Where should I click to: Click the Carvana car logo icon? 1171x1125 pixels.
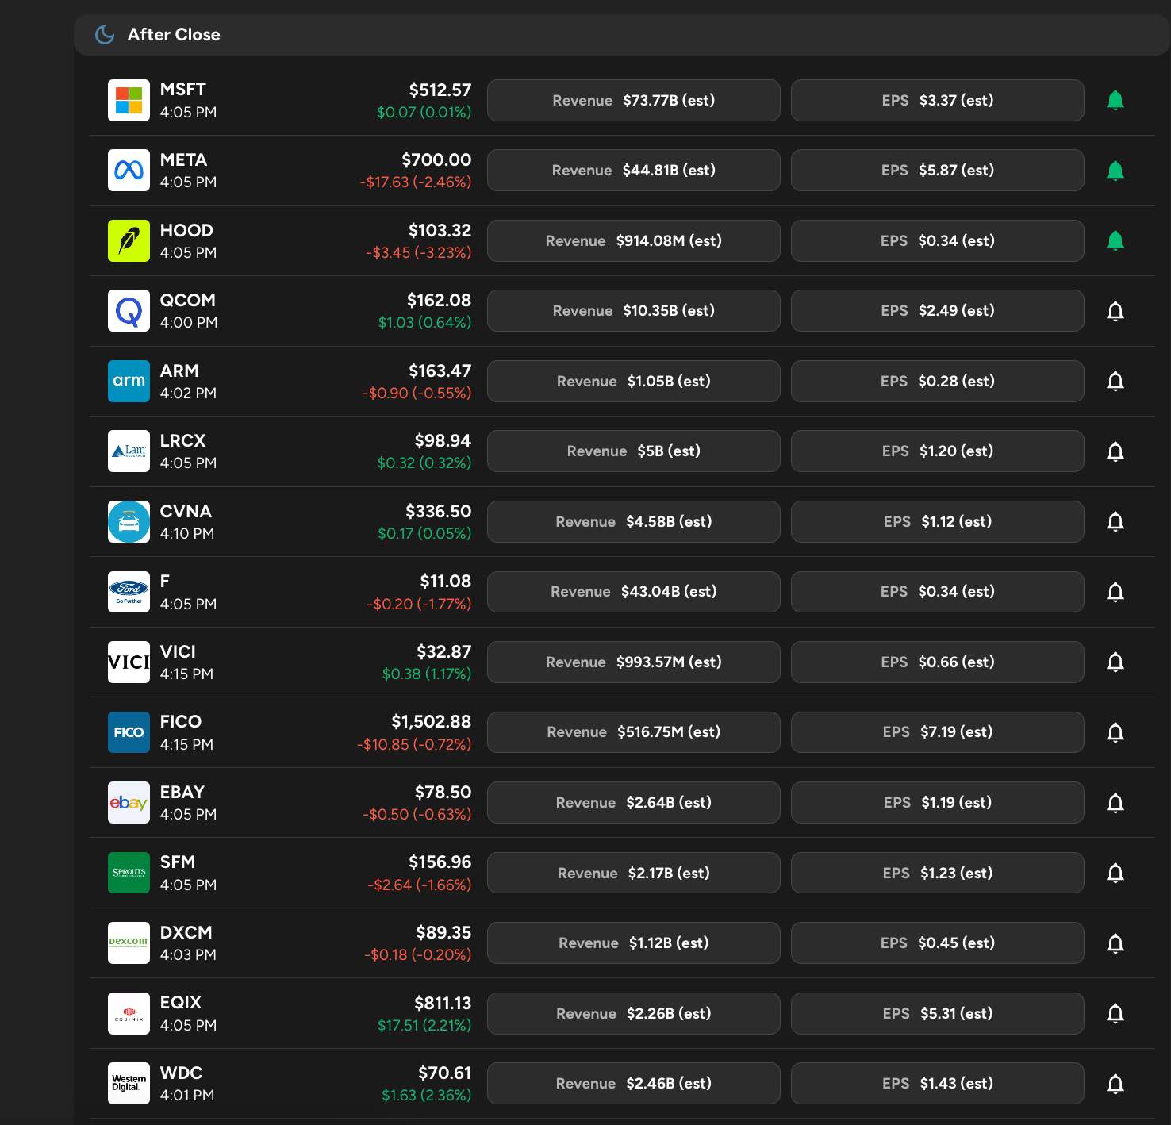[129, 521]
